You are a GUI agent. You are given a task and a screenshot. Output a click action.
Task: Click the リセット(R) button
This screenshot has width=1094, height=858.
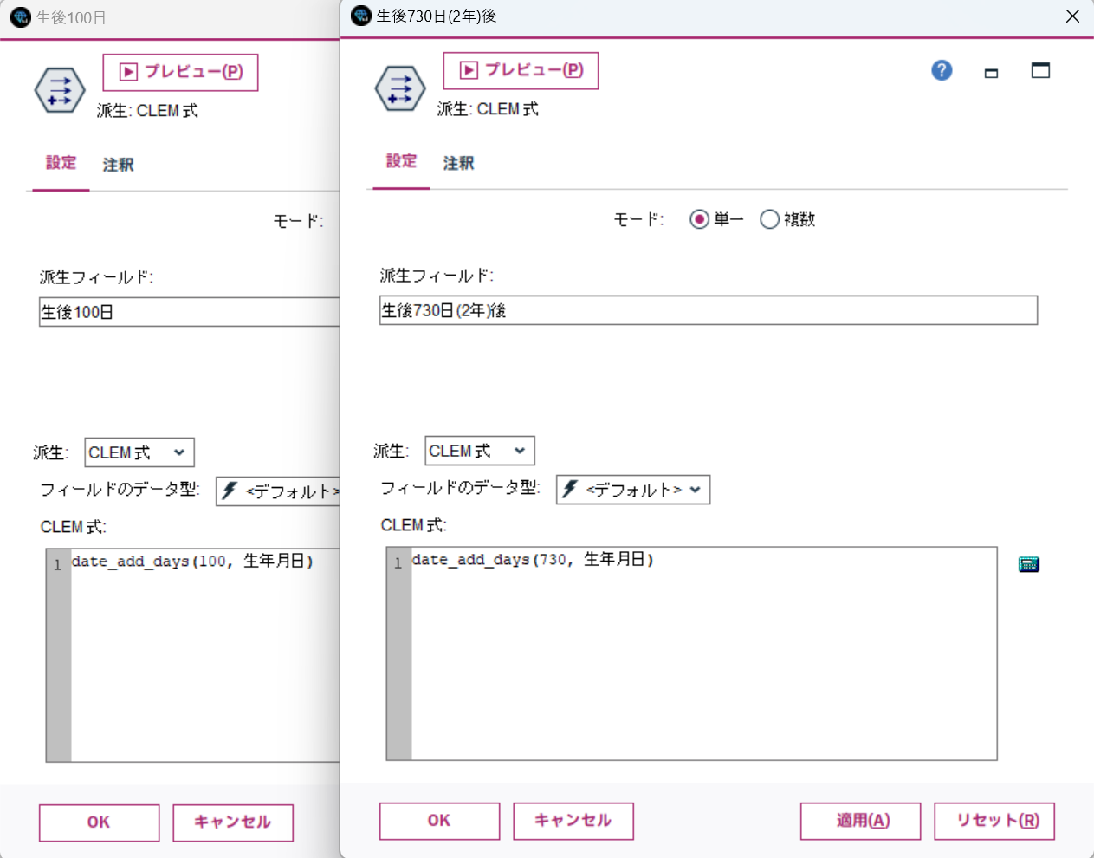(994, 821)
